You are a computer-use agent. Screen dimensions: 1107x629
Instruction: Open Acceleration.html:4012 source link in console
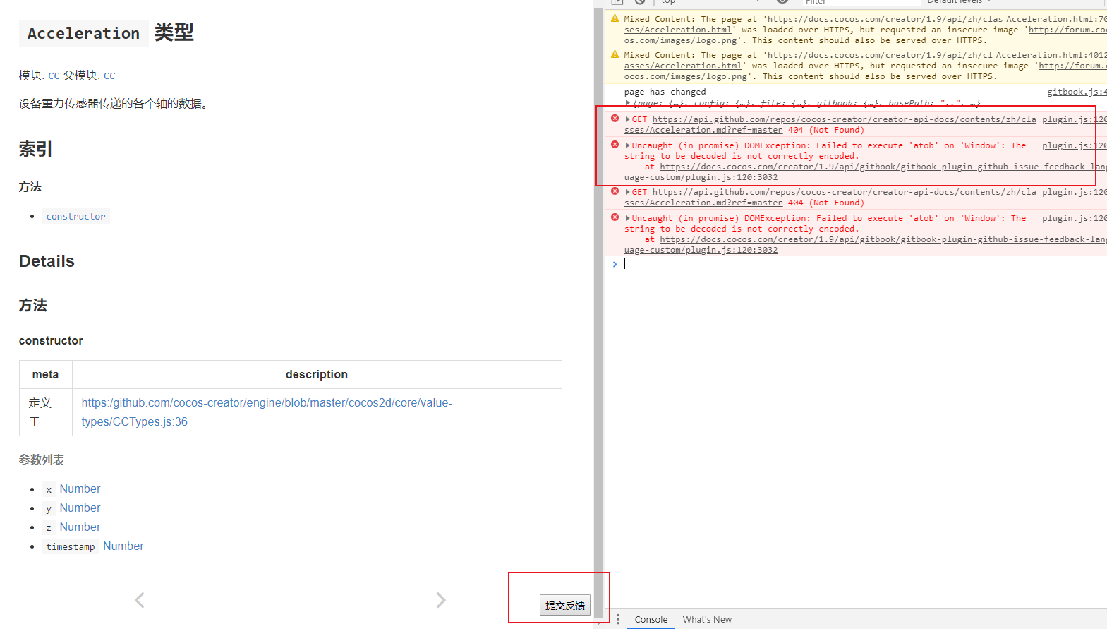[x=1051, y=54]
